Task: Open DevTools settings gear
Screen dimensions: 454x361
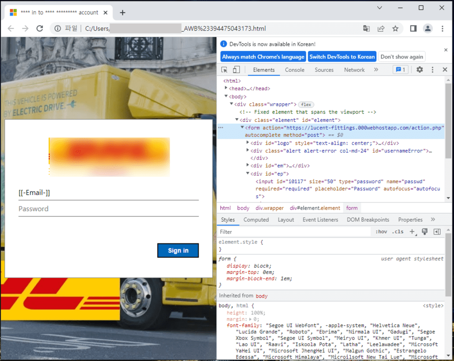Action: pos(419,70)
